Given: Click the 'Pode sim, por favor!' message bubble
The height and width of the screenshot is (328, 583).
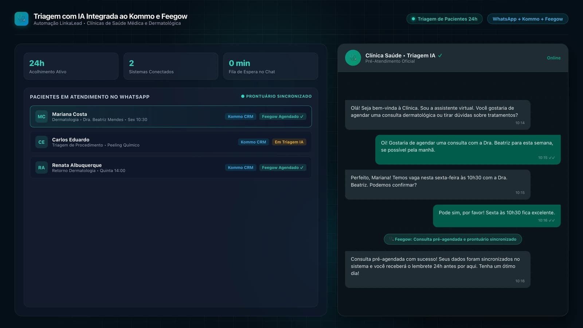Looking at the screenshot, I should point(497,216).
